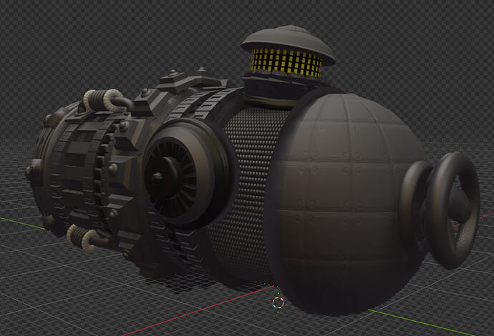Screen dimensions: 494x336
Task: Select the upper coiled spring connector
Action: (103, 100)
